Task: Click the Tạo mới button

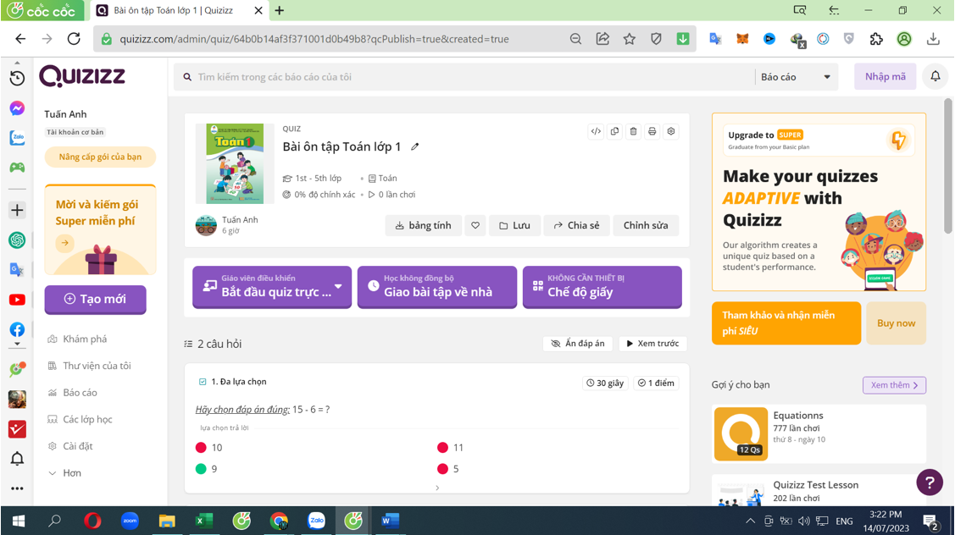Action: (x=95, y=300)
